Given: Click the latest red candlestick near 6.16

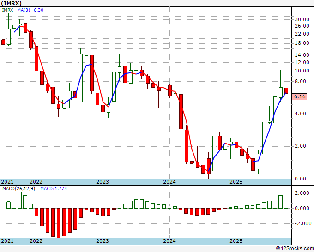Looking at the screenshot, I should tap(286, 90).
